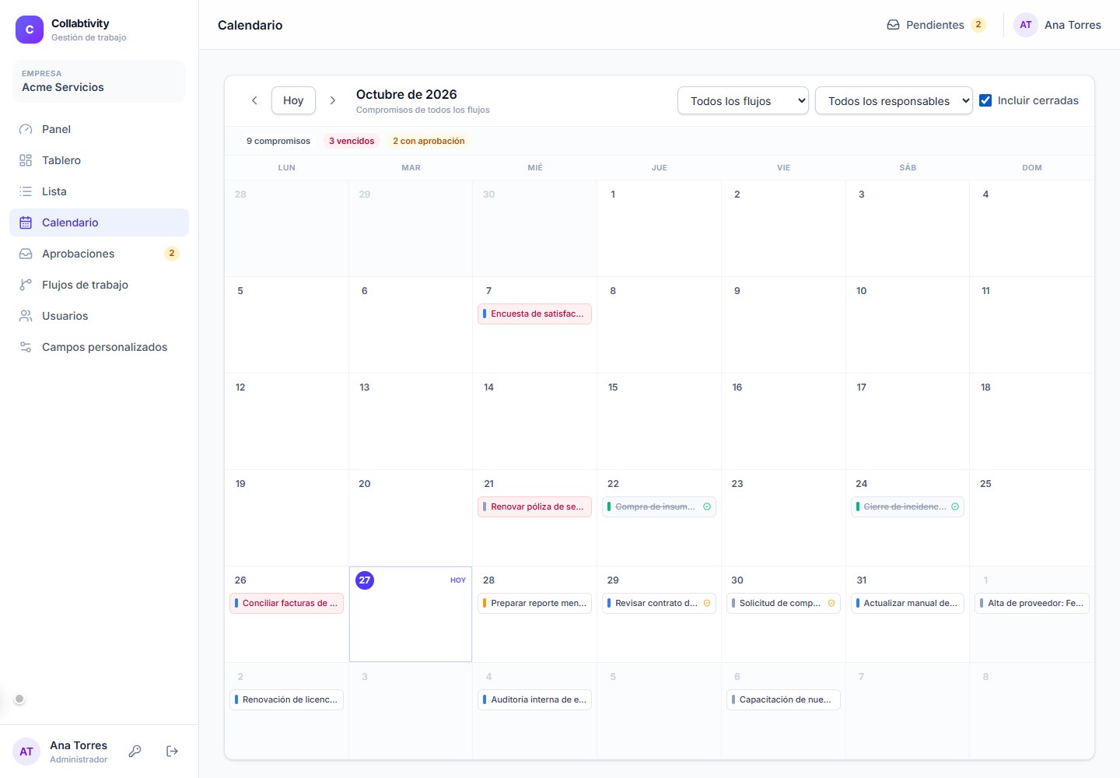1120x778 pixels.
Task: Open Pendientes in the top bar
Action: tap(936, 25)
